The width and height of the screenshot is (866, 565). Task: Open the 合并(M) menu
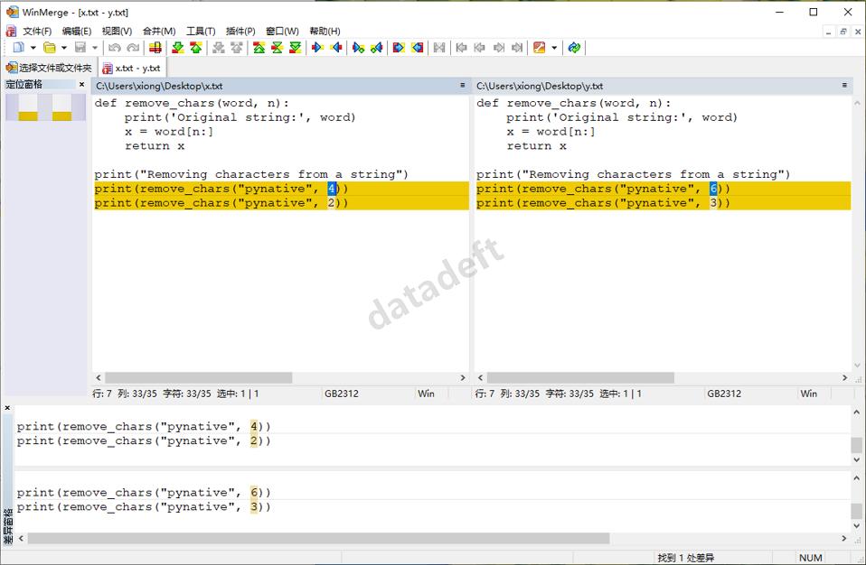(x=159, y=32)
